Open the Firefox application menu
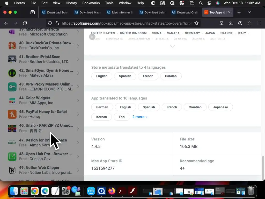265x199 pixels. (259, 23)
